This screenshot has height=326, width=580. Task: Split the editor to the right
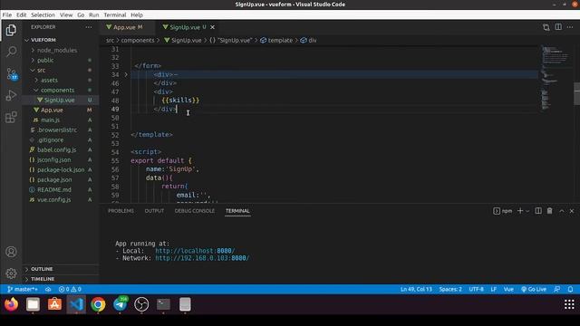click(x=558, y=27)
